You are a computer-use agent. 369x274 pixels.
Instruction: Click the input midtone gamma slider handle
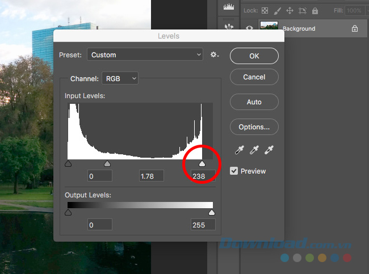tap(107, 163)
